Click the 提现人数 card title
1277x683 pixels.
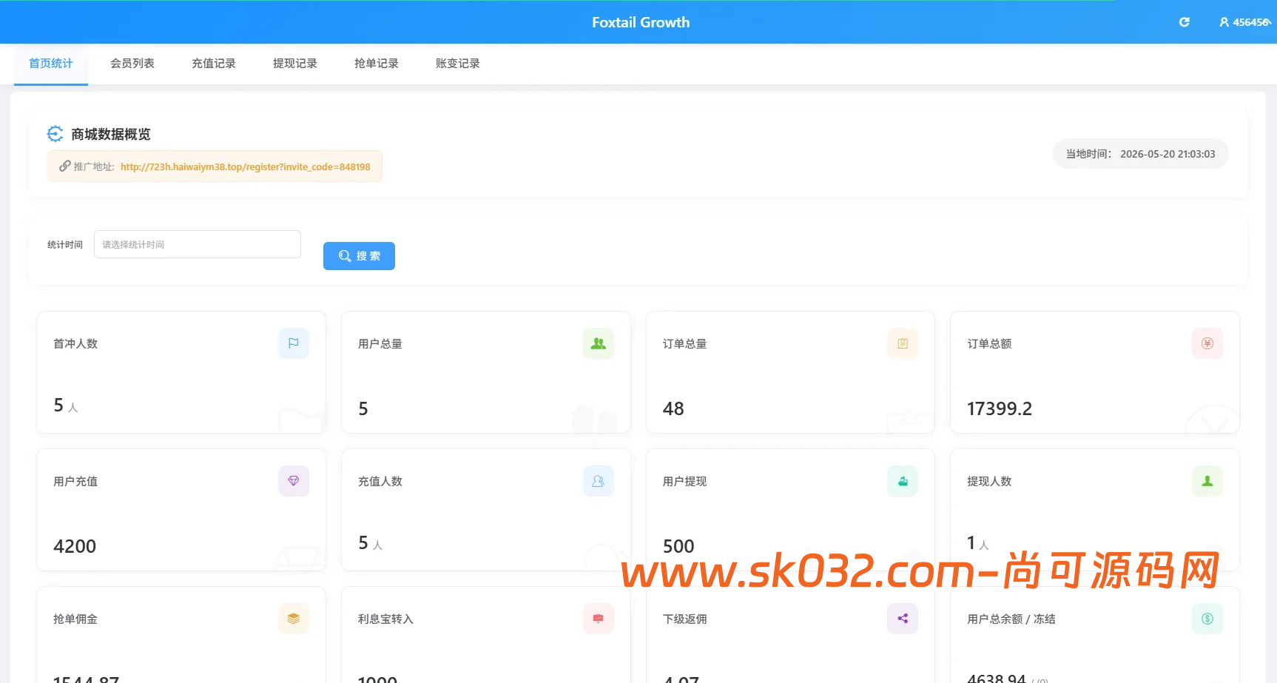989,481
